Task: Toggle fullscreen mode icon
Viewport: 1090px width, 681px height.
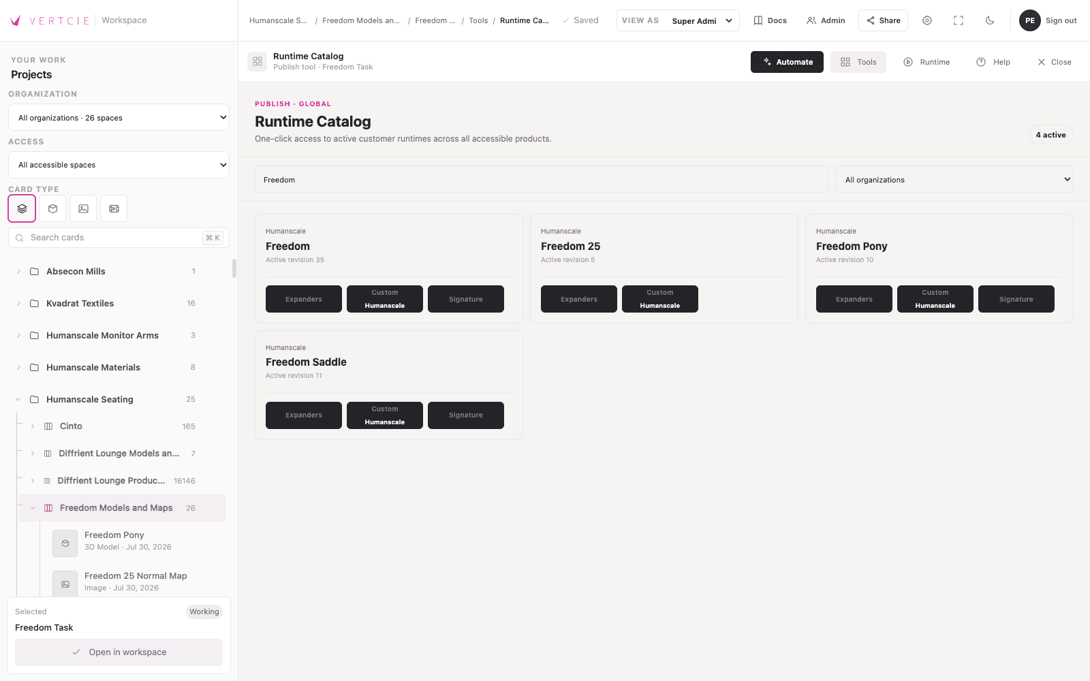Action: coord(959,20)
